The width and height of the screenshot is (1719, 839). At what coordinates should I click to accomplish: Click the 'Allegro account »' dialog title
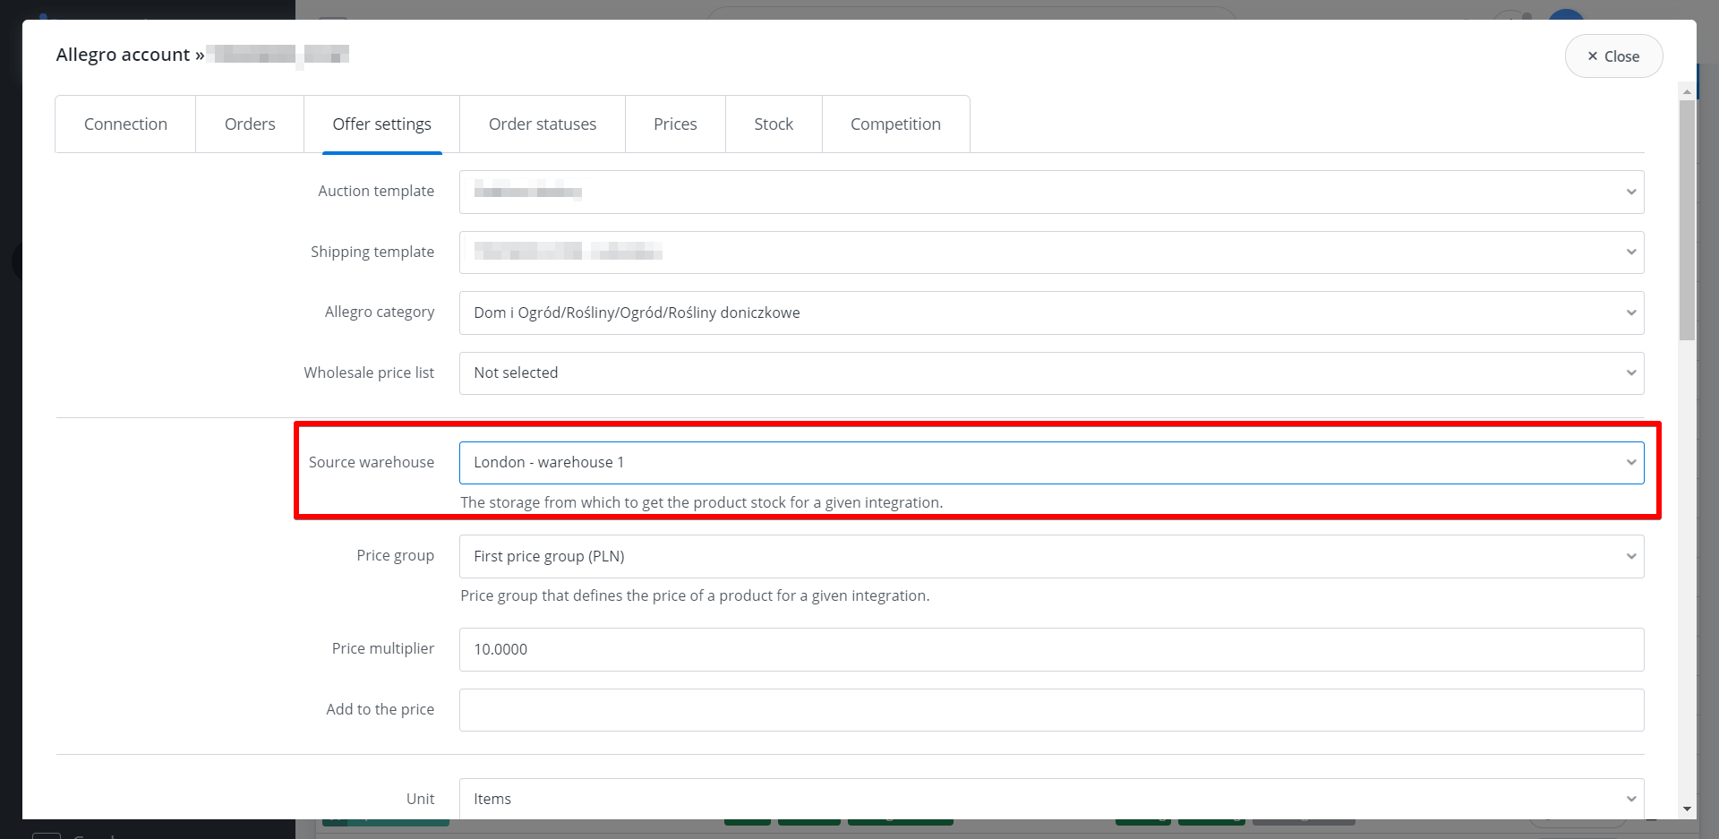click(x=130, y=55)
